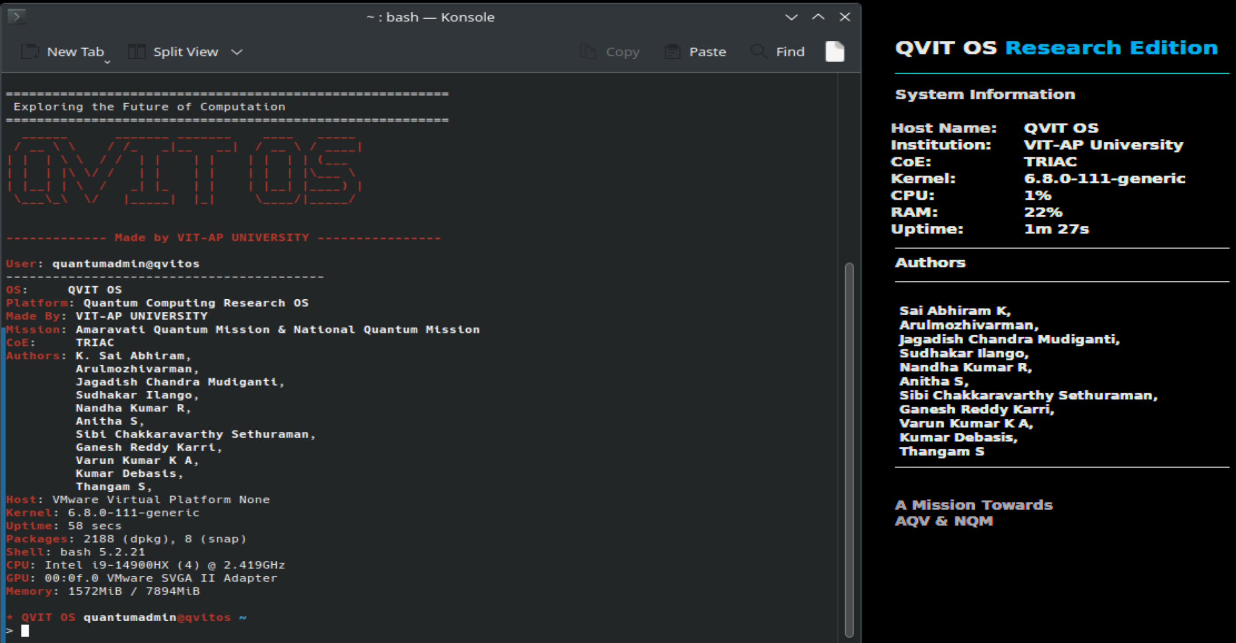Click 'Jagadish Chandra Mudiganti,' in terminal

[180, 382]
